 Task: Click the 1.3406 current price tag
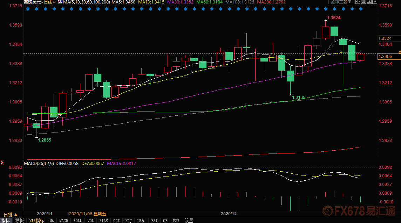(x=389, y=57)
